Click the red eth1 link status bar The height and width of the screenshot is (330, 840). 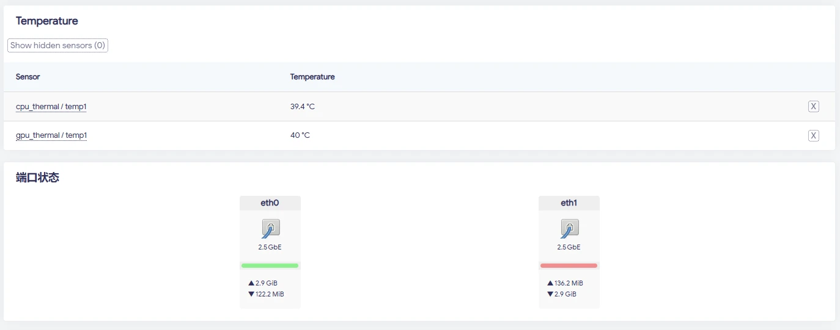[x=569, y=265]
